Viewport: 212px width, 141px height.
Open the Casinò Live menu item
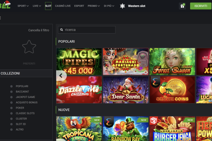coord(63,6)
